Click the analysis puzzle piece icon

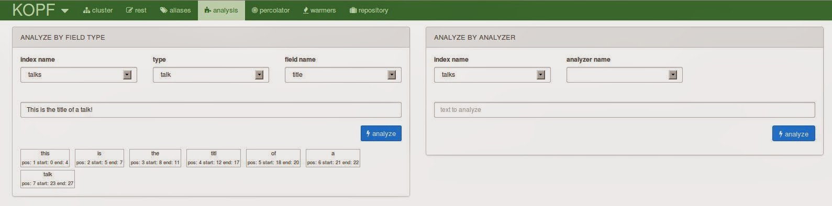pos(208,10)
